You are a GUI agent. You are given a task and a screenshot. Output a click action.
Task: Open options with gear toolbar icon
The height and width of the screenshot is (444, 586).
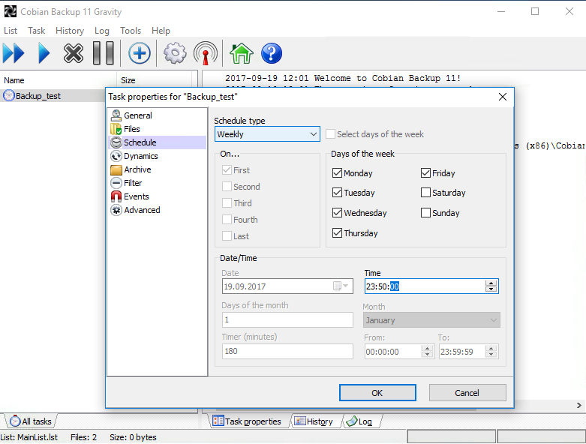tap(175, 53)
